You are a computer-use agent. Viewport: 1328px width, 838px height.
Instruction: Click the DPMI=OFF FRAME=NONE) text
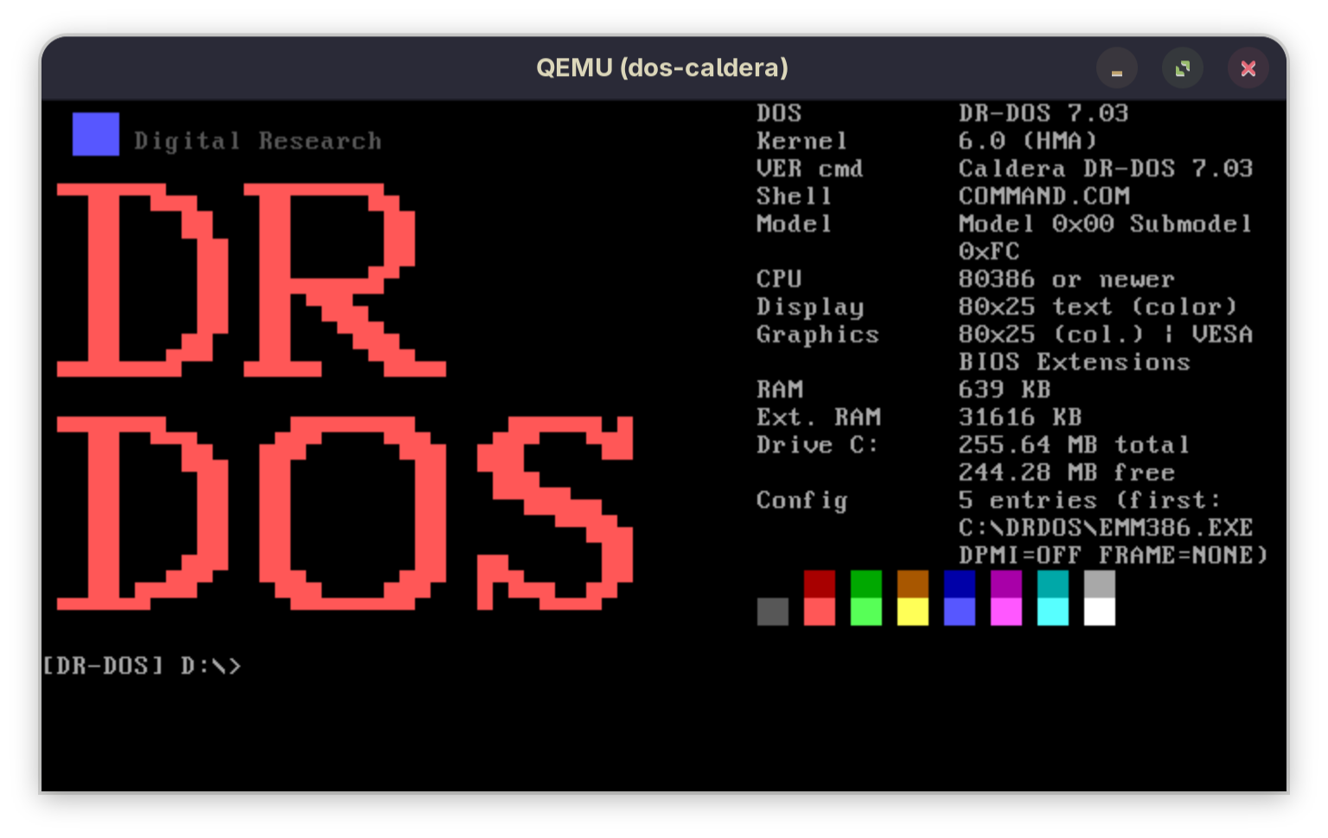pos(1114,555)
